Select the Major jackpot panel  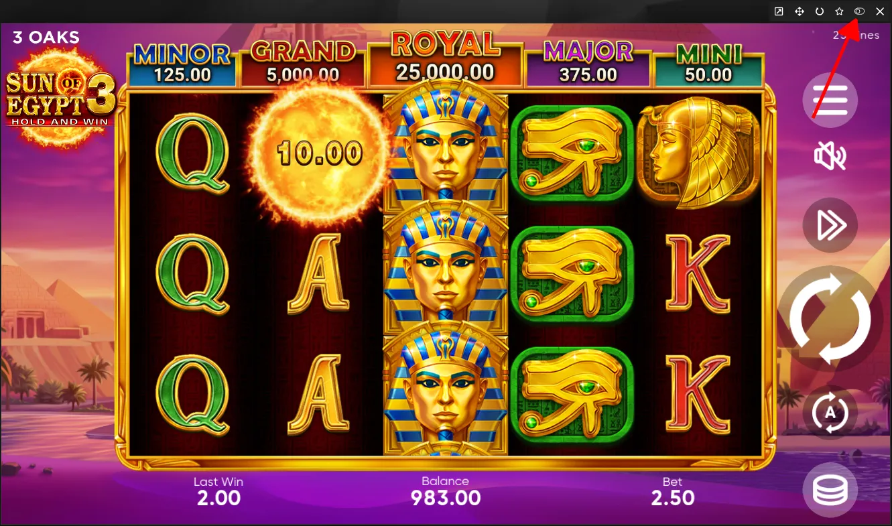[588, 63]
